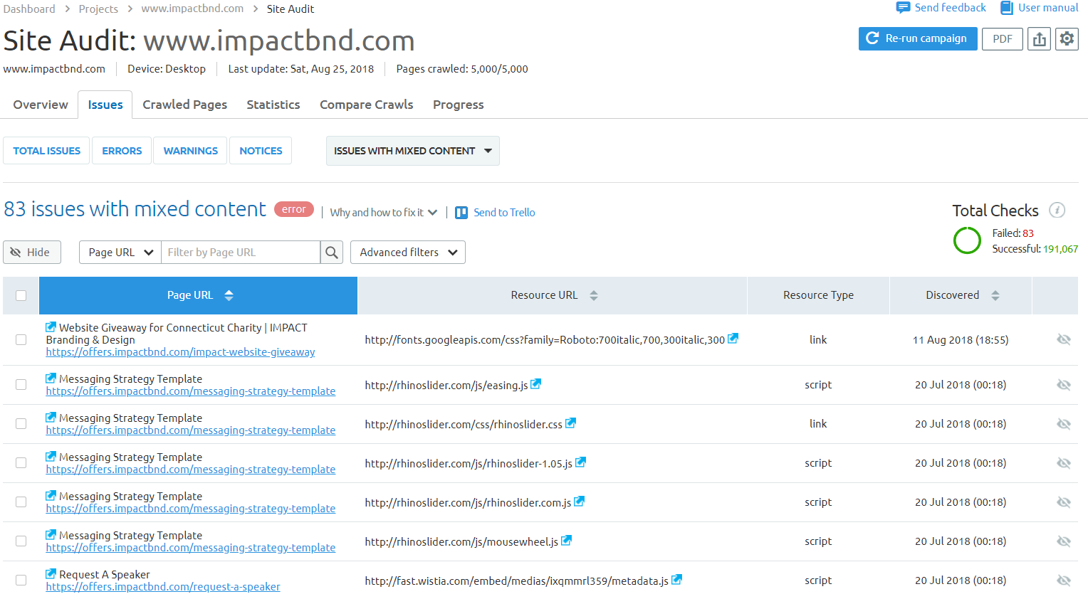Open external link icon for easing.js resource

click(x=536, y=384)
